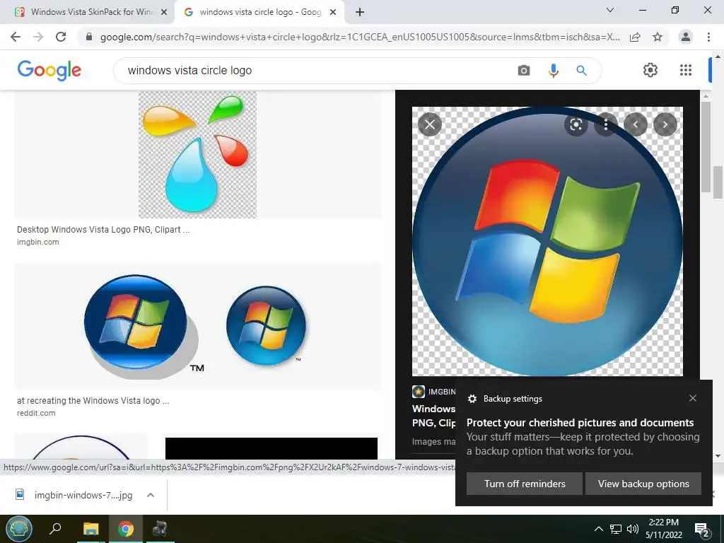Show previous image in preview
This screenshot has width=724, height=543.
click(636, 124)
